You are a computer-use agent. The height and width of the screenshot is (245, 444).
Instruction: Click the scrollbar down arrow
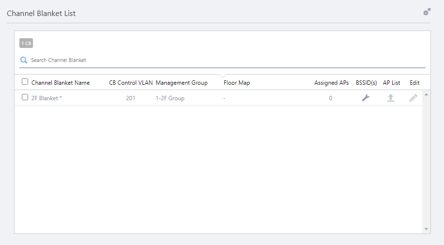[x=427, y=229]
